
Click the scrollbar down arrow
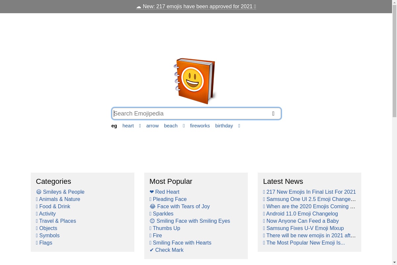[394, 263]
